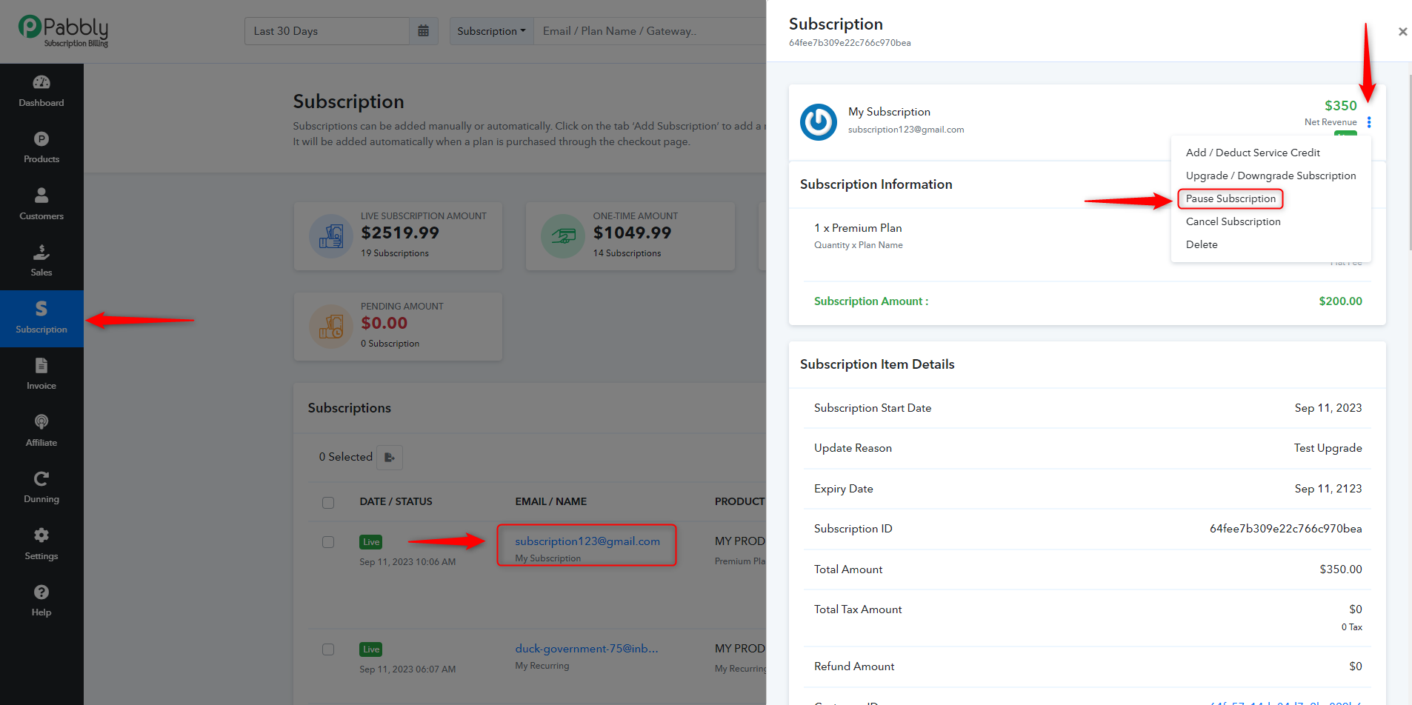Click the Email / Plan Name search field
The width and height of the screenshot is (1412, 705).
tap(650, 31)
